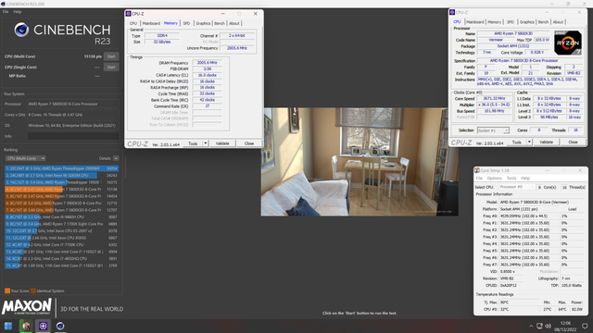Open Bench tab in right CPU-Z window

point(543,22)
